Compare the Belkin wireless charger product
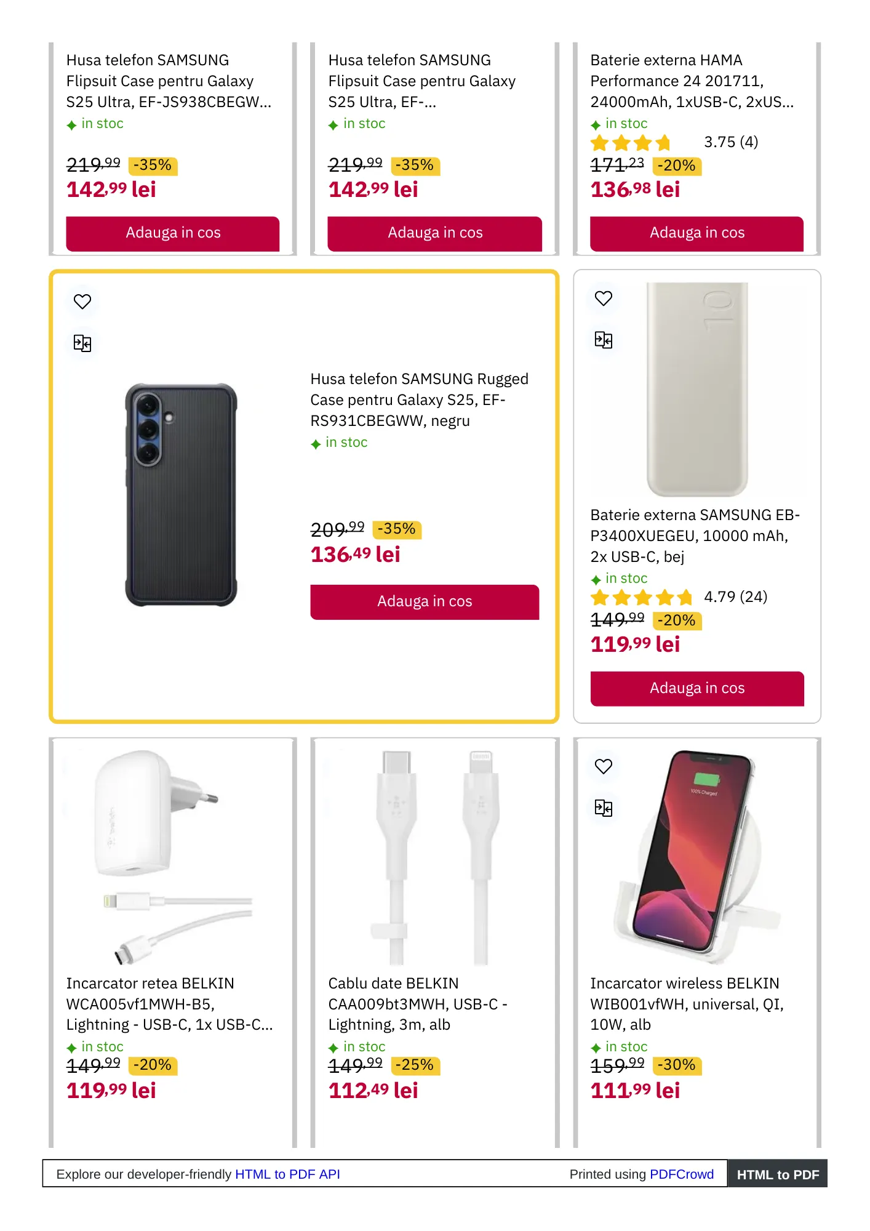Screen dimensions: 870x1231 604,808
